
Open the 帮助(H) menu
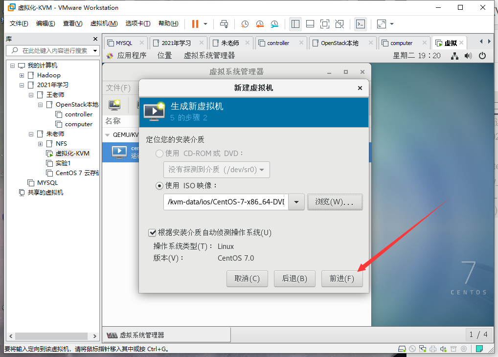168,23
